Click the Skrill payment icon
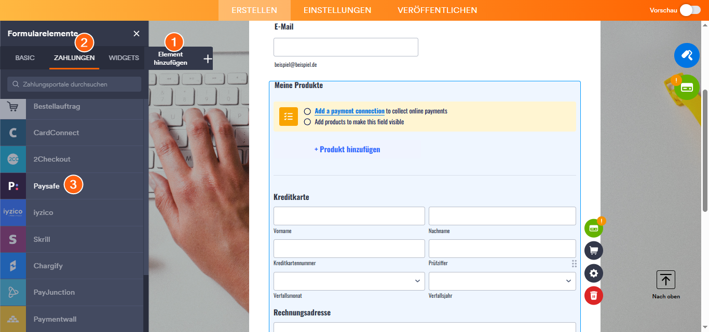This screenshot has height=332, width=709. pyautogui.click(x=13, y=239)
